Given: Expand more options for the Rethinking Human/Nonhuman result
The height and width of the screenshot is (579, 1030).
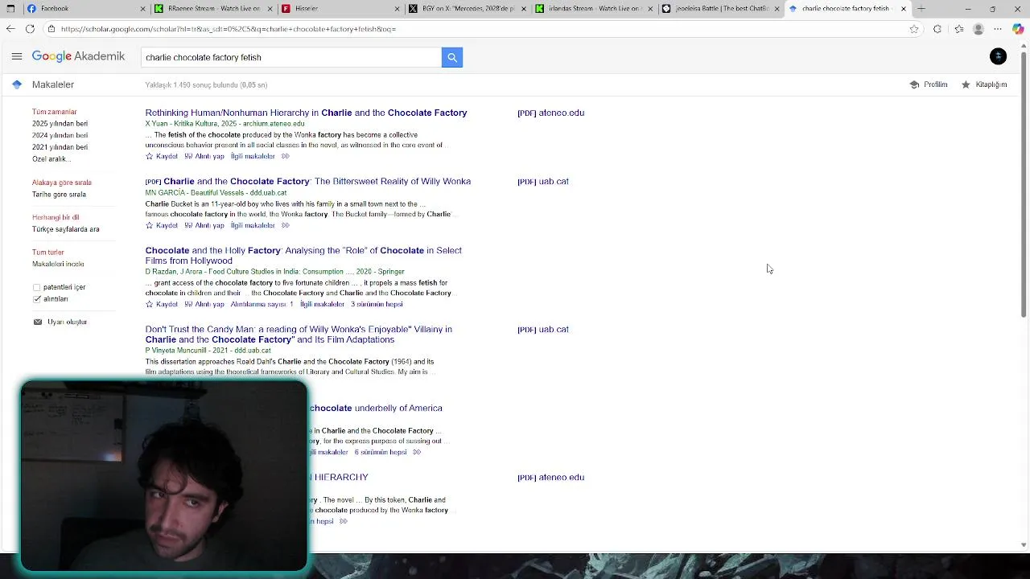Looking at the screenshot, I should click(285, 156).
